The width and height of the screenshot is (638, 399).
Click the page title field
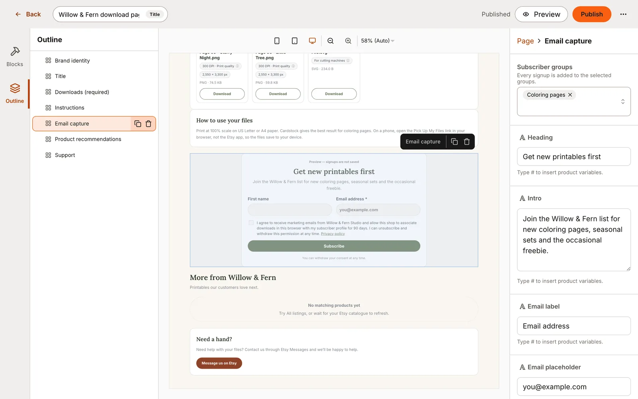point(110,14)
